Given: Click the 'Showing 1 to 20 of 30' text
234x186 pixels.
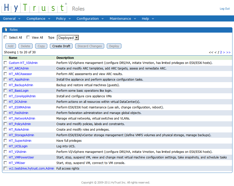Looking at the screenshot, I should click(20, 52).
